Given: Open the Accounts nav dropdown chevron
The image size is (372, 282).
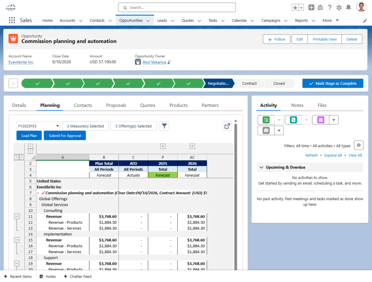Looking at the screenshot, I should coord(81,21).
